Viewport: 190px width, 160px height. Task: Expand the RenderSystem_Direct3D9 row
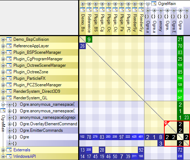(x=3, y=91)
